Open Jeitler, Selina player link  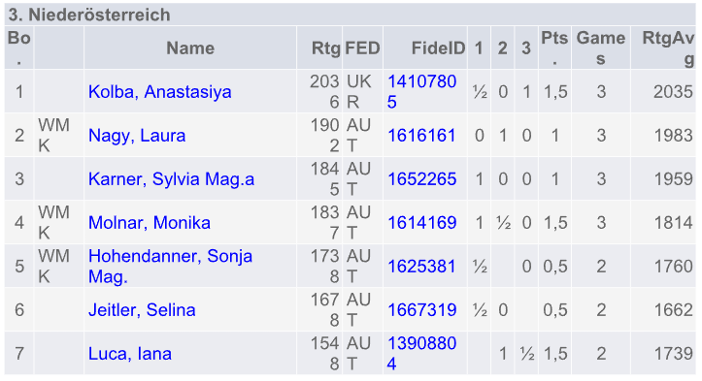142,310
